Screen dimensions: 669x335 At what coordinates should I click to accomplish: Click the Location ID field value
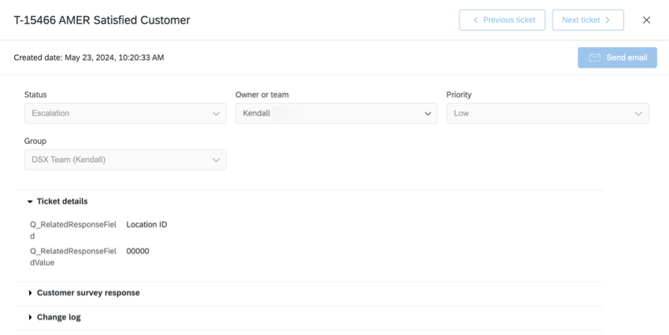(x=146, y=225)
